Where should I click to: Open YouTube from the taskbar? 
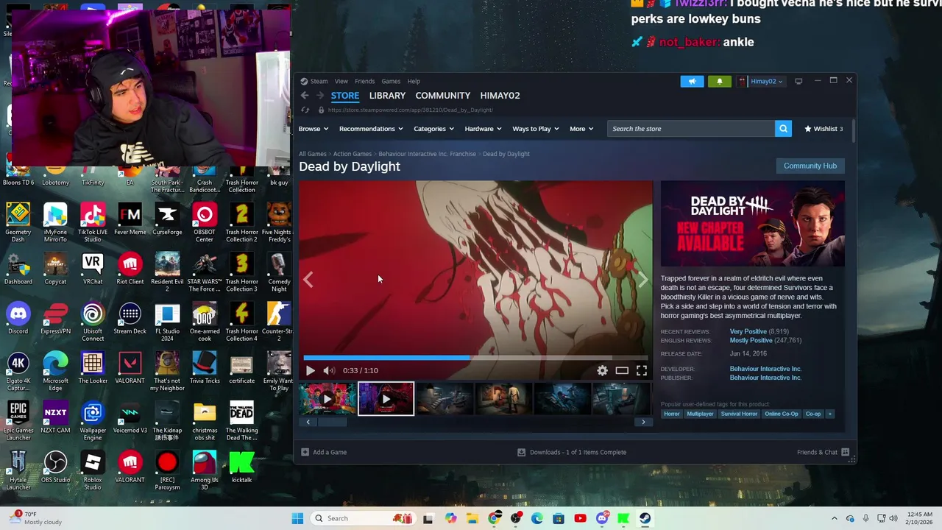(580, 518)
